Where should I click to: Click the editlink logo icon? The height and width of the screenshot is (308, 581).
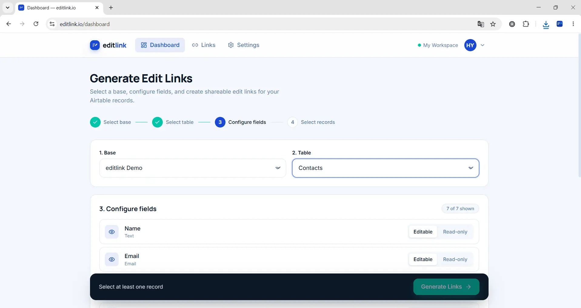coord(95,45)
